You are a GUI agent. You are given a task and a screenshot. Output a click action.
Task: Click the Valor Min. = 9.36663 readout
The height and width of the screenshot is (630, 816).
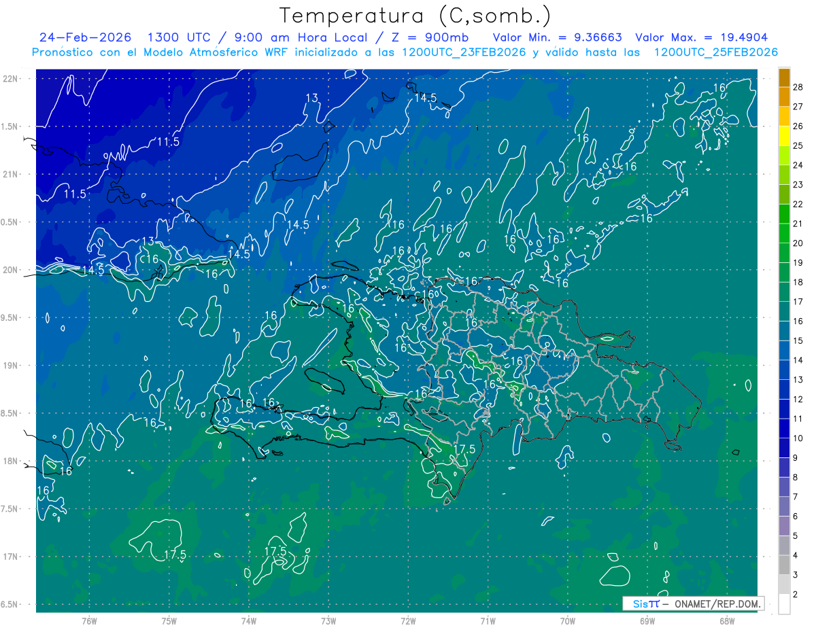[557, 37]
